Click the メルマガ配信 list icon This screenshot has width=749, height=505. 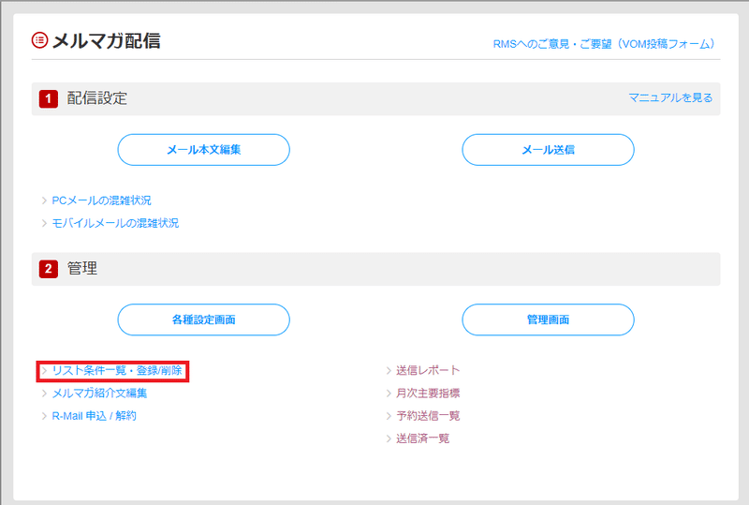click(39, 40)
